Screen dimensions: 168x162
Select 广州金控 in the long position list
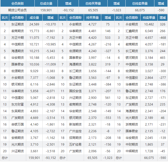click(75, 131)
